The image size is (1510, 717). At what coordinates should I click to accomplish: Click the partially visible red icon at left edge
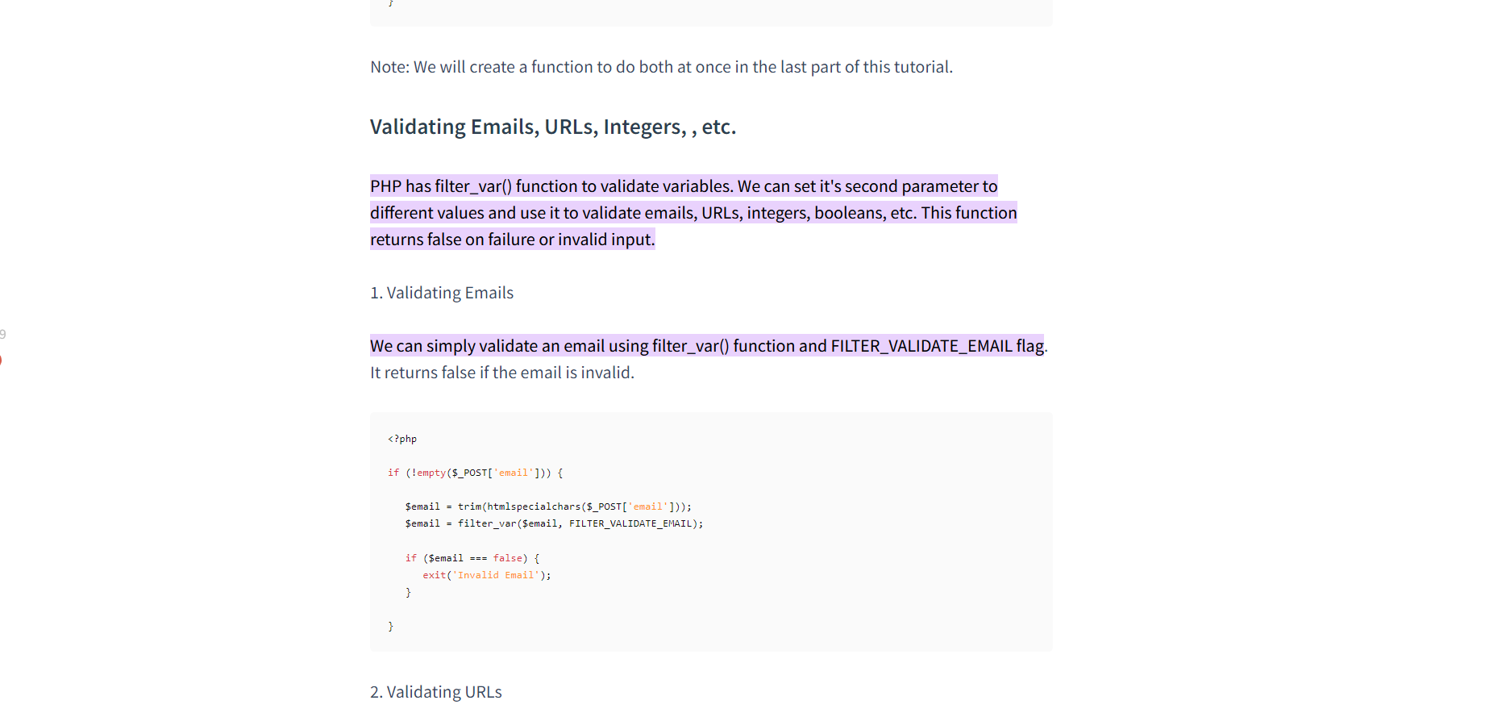coord(1,360)
